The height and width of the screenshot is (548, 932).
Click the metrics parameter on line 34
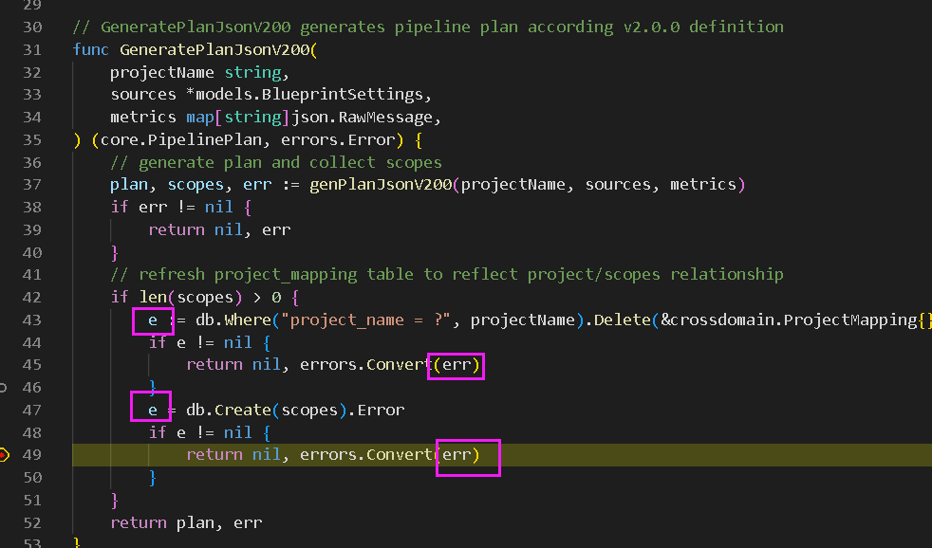tap(143, 117)
